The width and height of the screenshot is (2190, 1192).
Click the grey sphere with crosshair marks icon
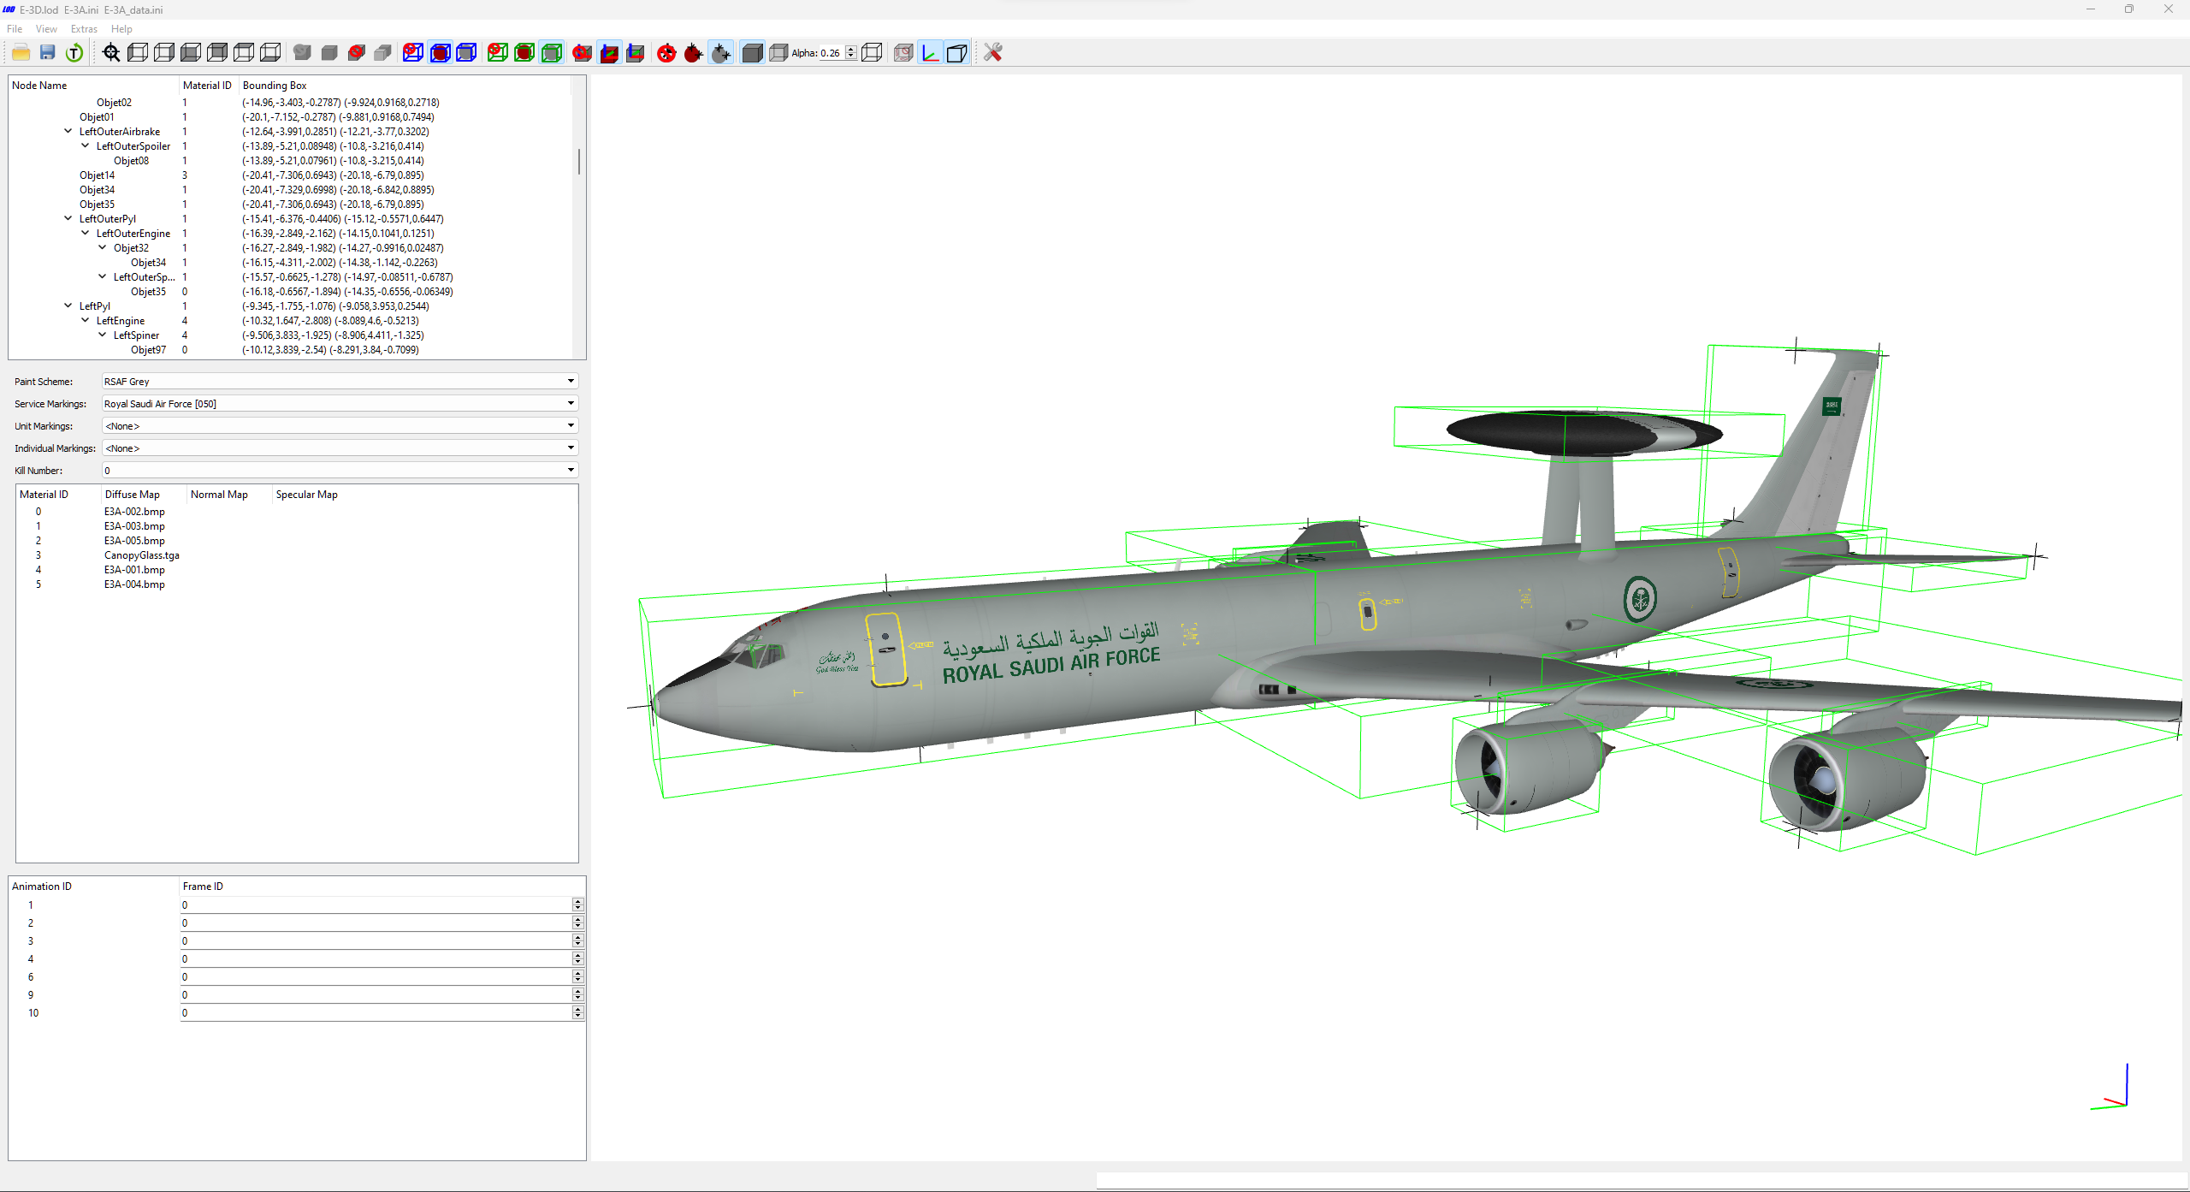coord(721,53)
